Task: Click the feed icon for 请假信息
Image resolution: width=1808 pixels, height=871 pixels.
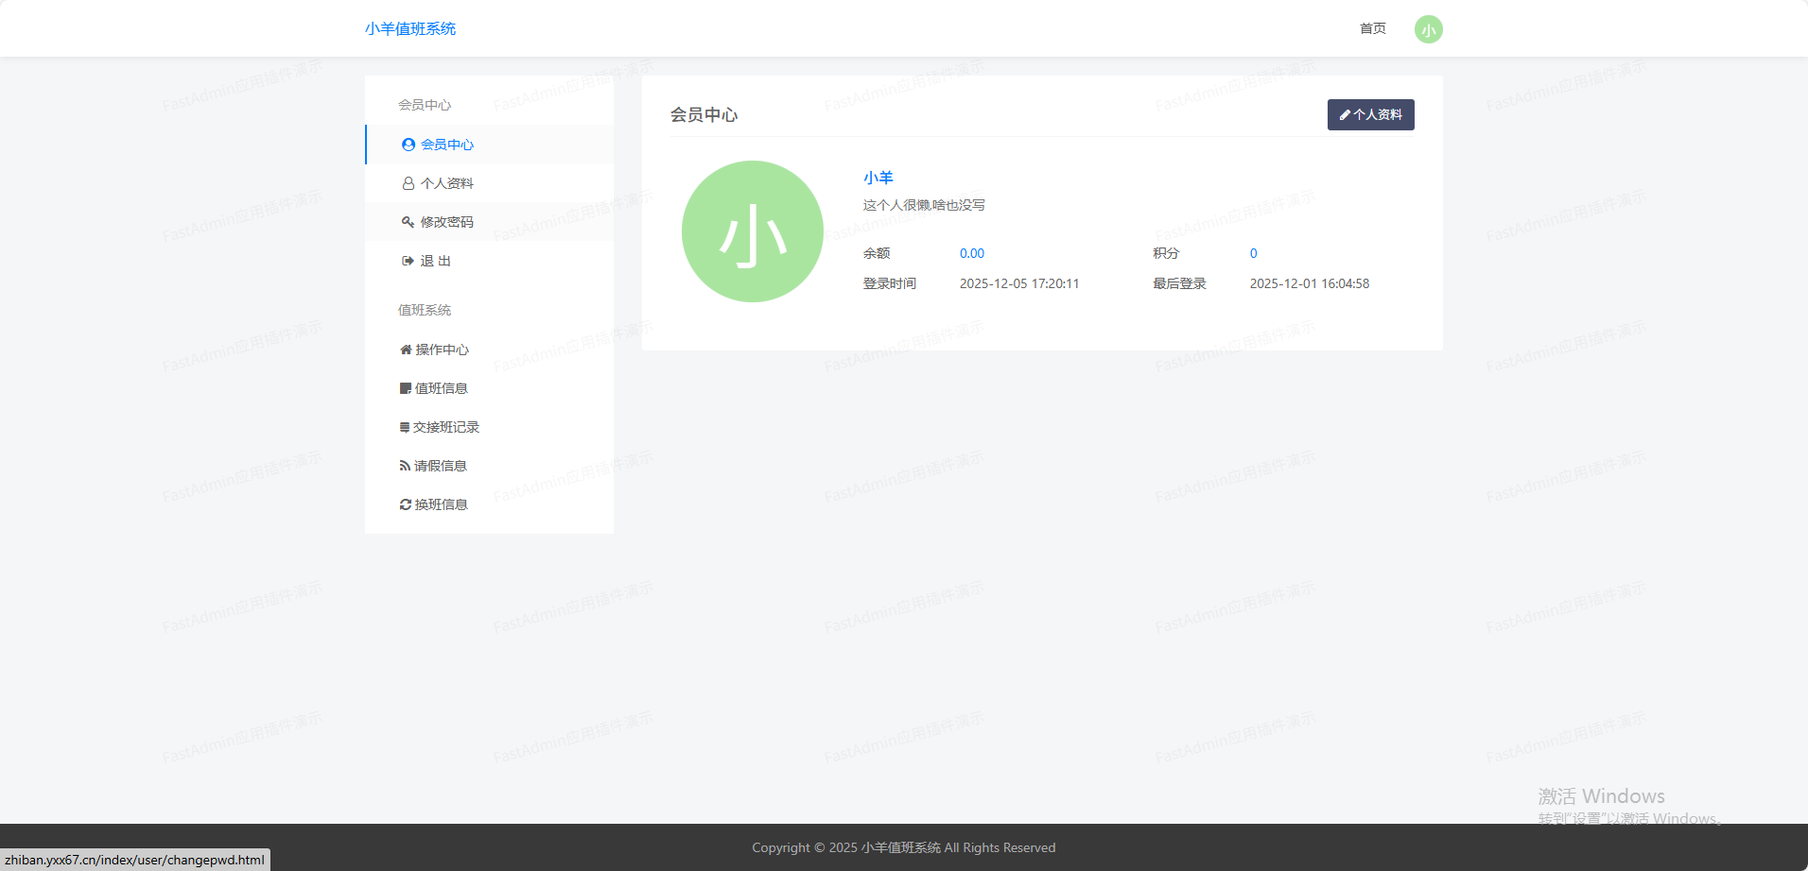Action: point(405,466)
